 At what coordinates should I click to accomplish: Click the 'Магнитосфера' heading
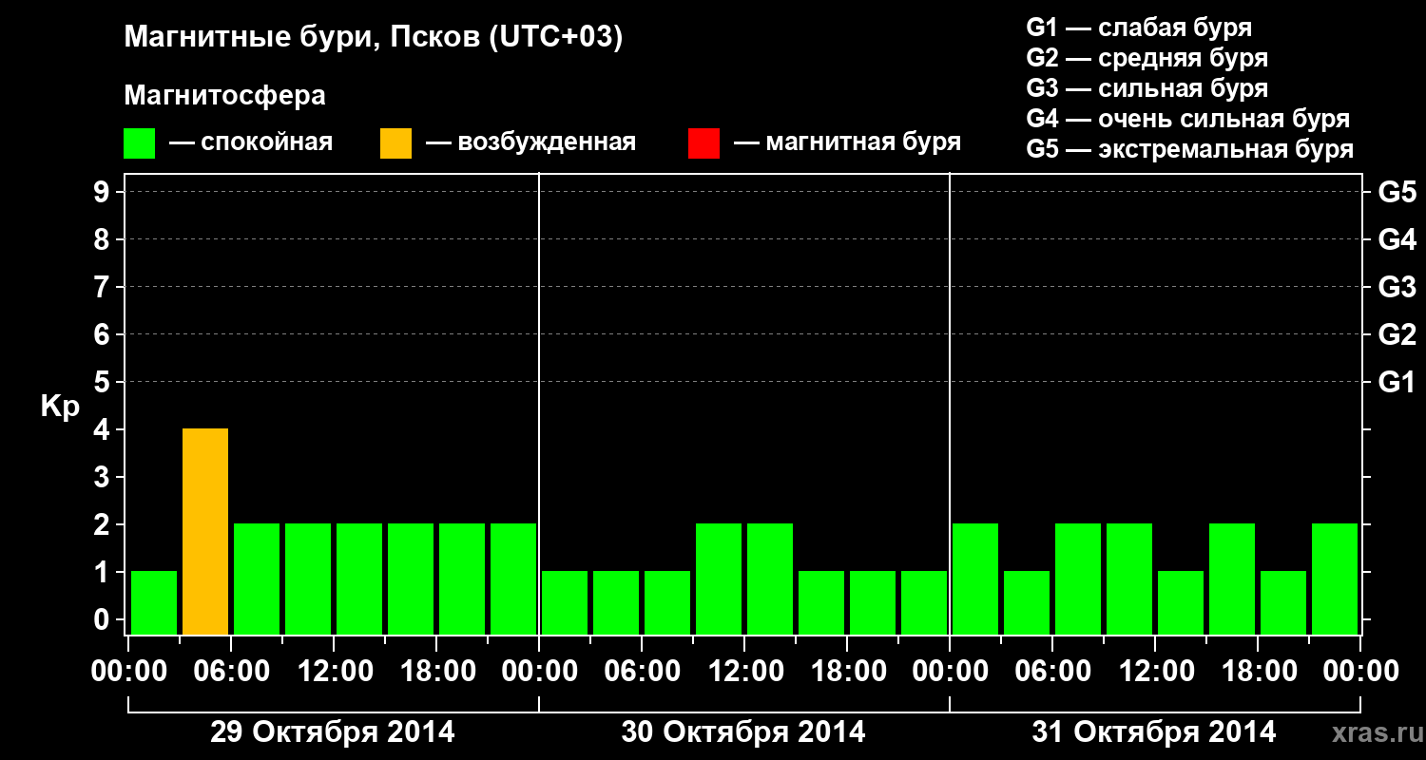[x=225, y=96]
